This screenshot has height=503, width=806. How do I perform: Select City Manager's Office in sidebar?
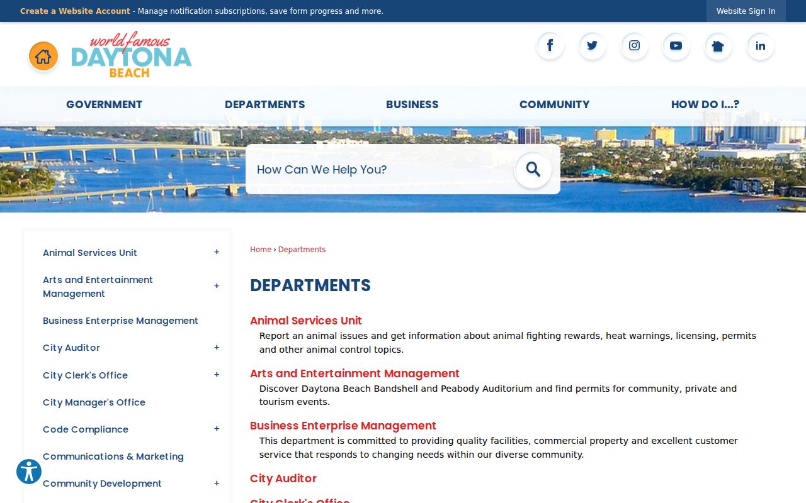pyautogui.click(x=94, y=402)
